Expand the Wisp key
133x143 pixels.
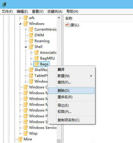(x=20, y=133)
